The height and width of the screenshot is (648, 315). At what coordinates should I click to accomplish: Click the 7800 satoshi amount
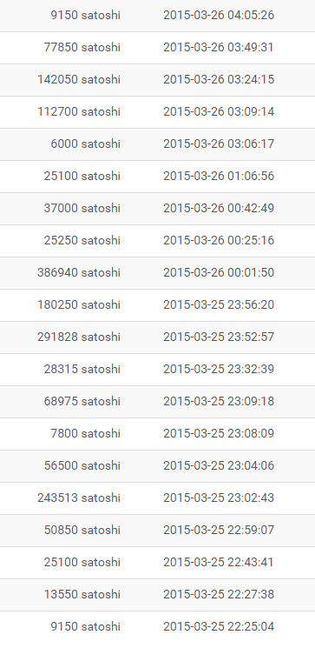[x=86, y=434]
